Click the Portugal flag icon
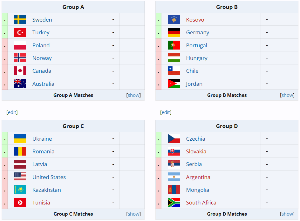 (174, 45)
